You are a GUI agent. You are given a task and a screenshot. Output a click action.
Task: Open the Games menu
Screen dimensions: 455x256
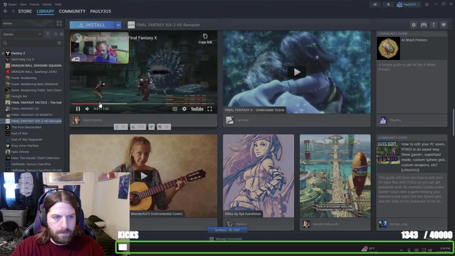click(x=47, y=4)
